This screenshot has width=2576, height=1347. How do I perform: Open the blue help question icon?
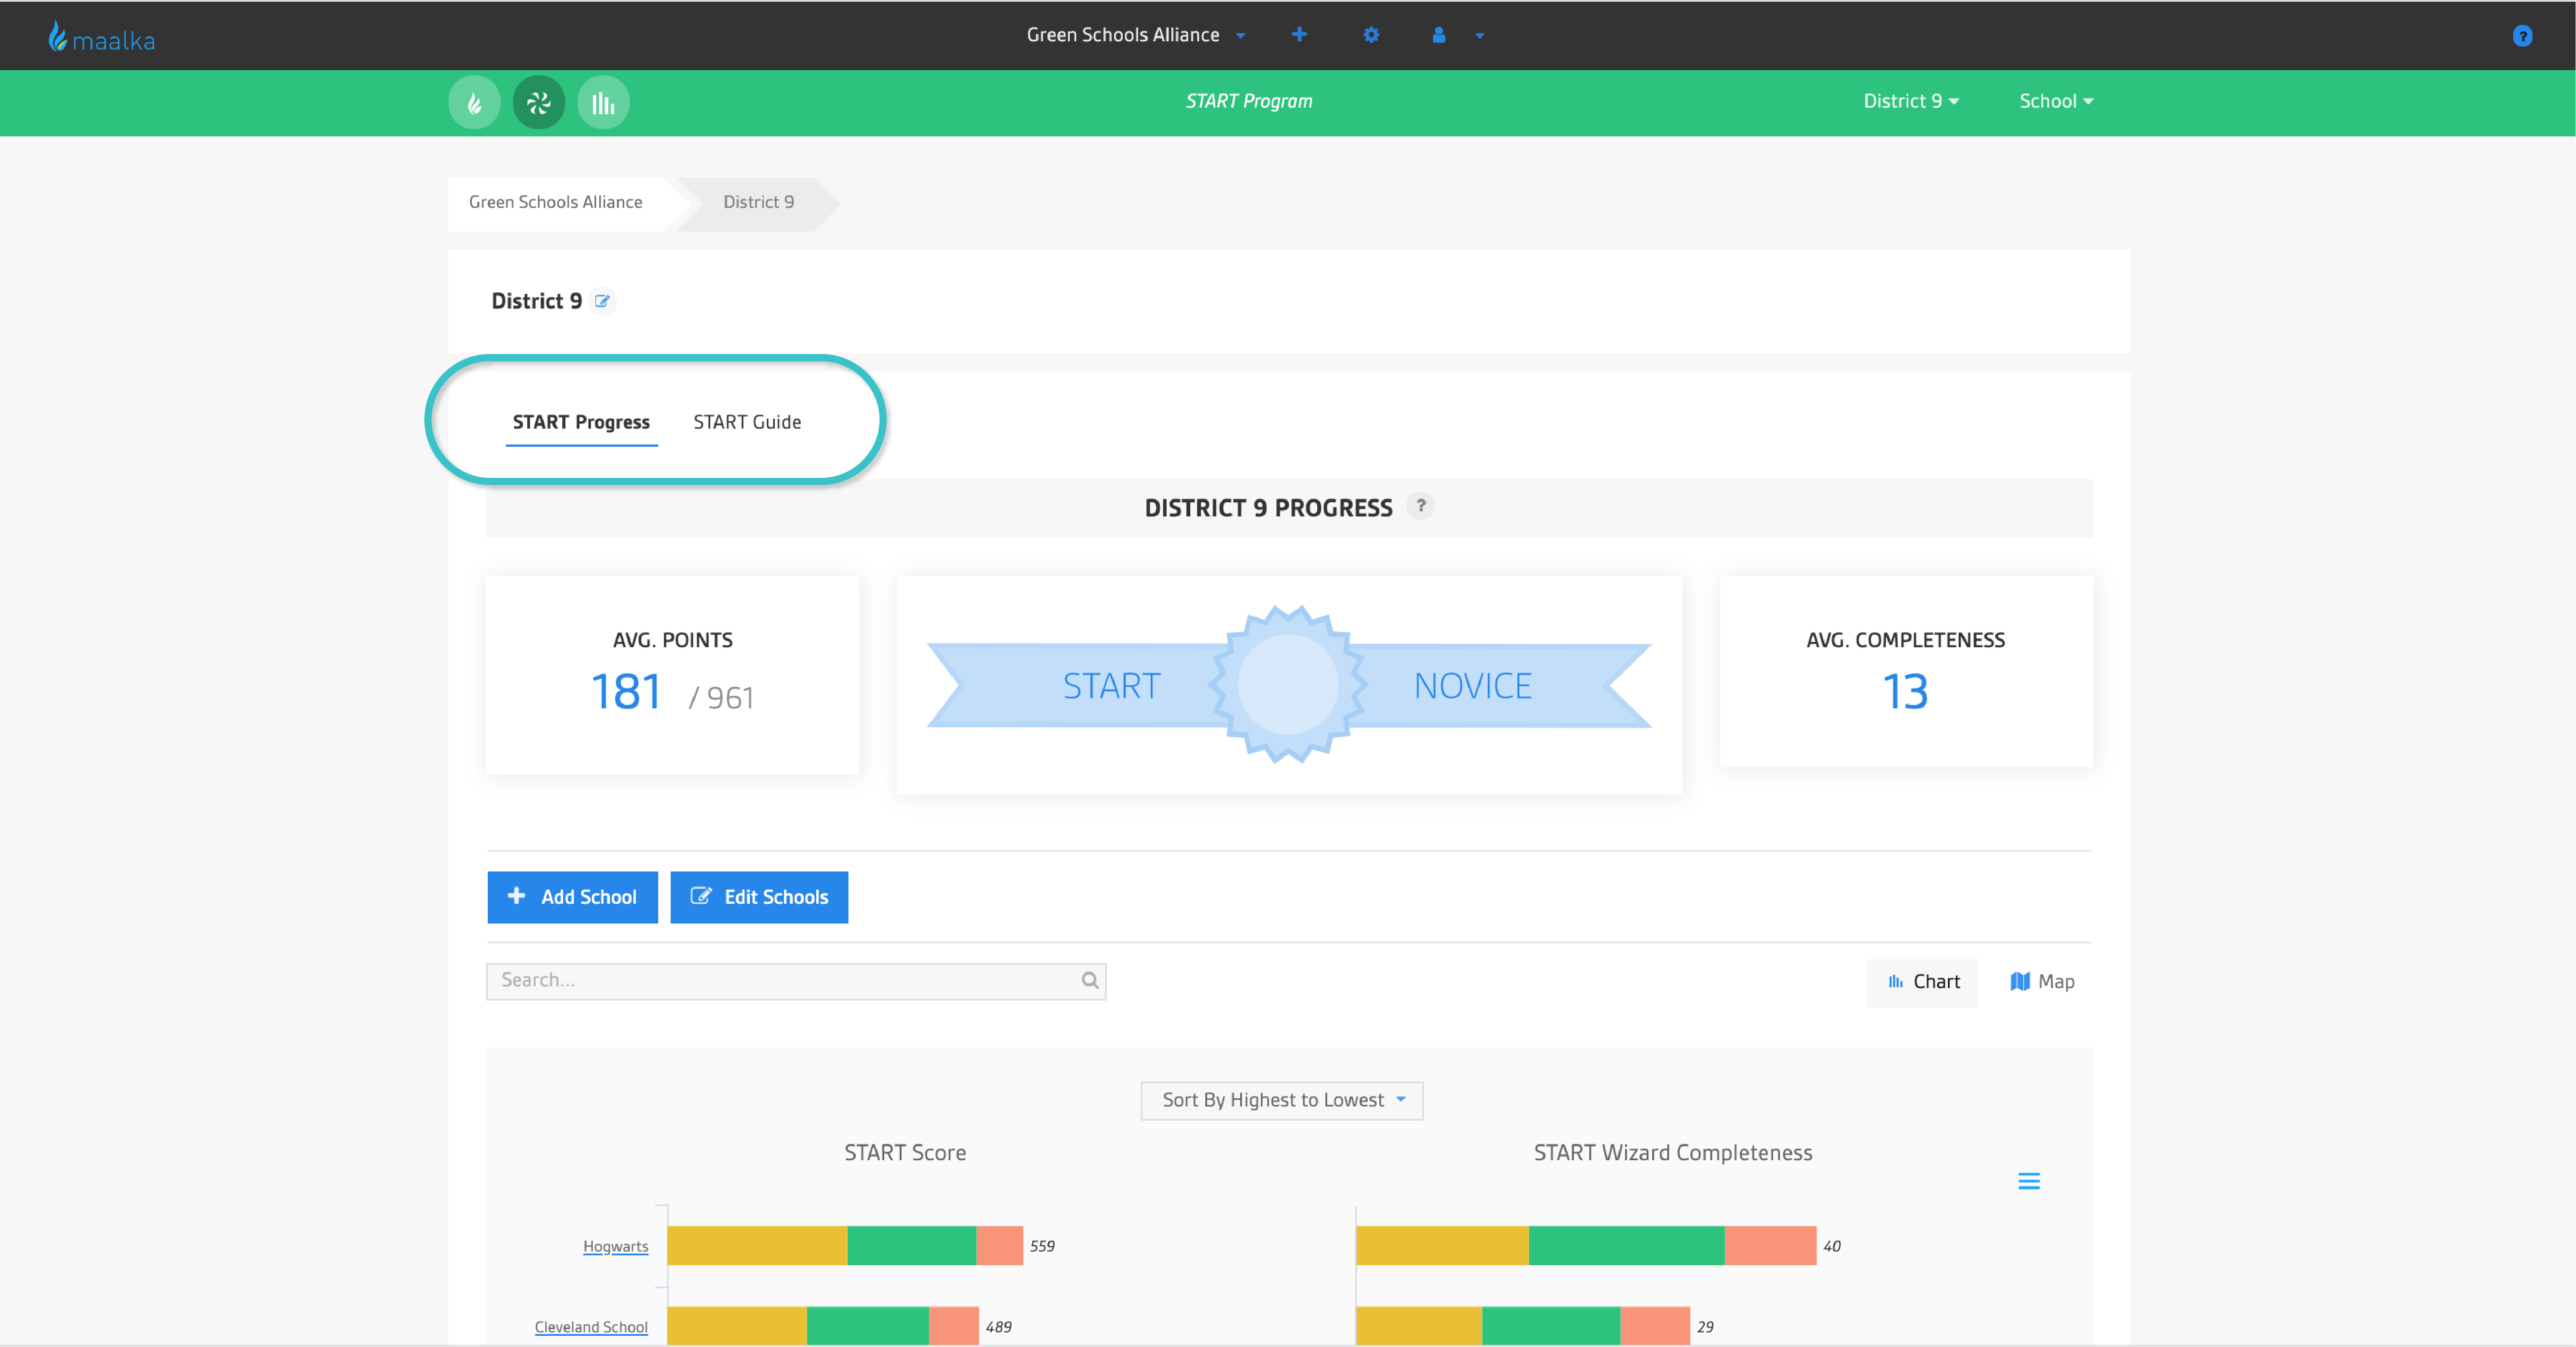pos(2522,36)
